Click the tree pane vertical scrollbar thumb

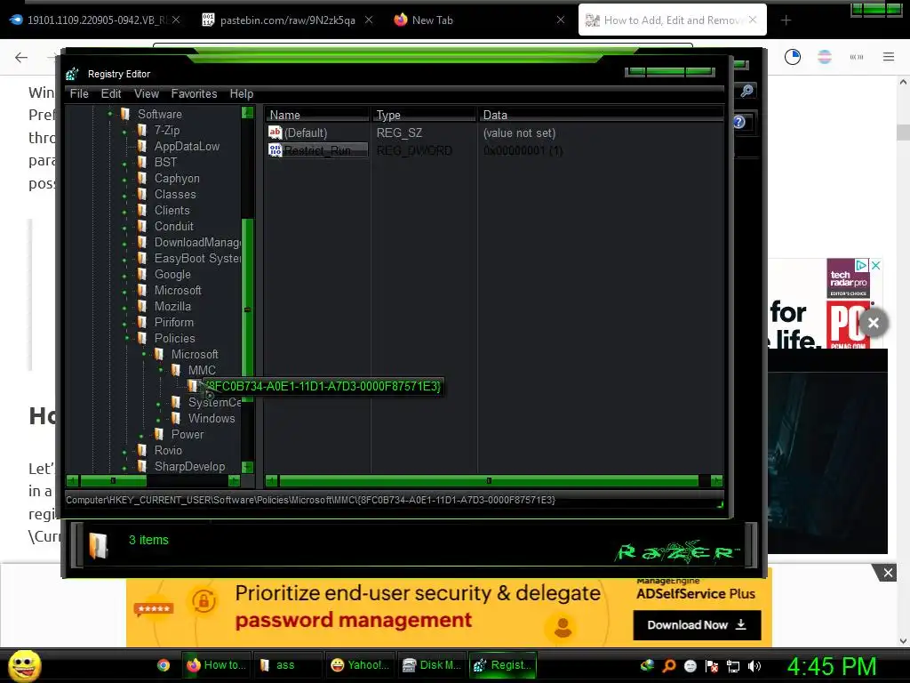tap(248, 309)
